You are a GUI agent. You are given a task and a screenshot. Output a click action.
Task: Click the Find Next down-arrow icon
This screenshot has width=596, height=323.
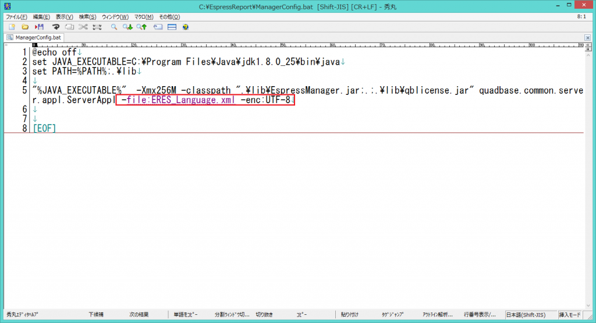tap(127, 27)
